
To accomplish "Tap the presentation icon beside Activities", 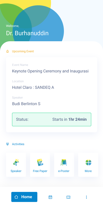I will click(x=8, y=144).
